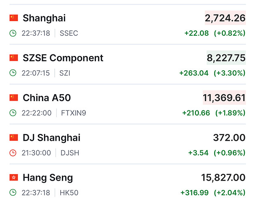Click the Hong Kong flag beside Hang Seng
Viewport: 255px width, 203px height.
(x=14, y=177)
